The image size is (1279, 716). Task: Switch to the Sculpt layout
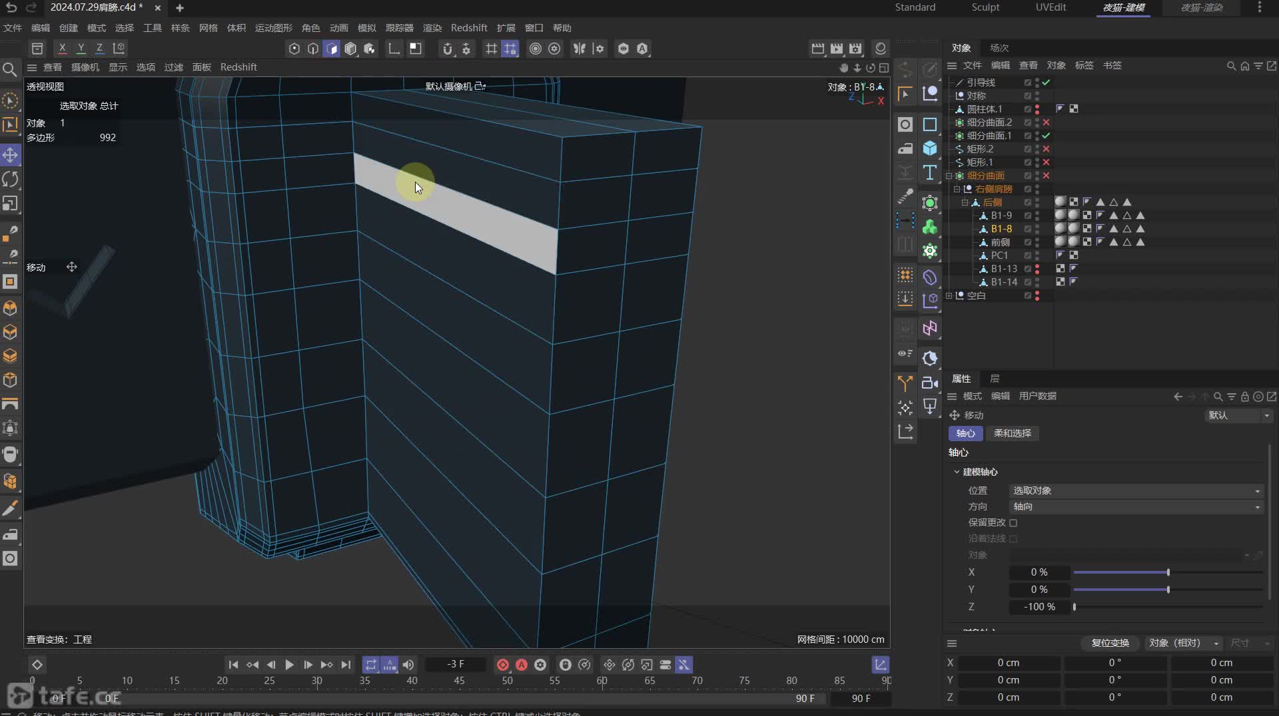pos(985,7)
